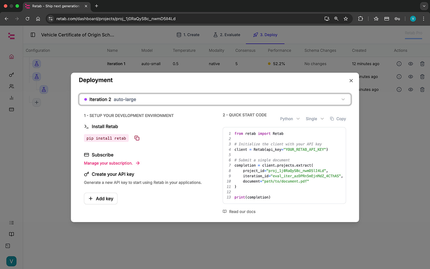This screenshot has height=269, width=430.
Task: Click the second flask icon in configuration tree
Action: (x=37, y=77)
